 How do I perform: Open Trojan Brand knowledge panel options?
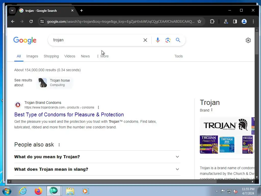tap(212, 110)
